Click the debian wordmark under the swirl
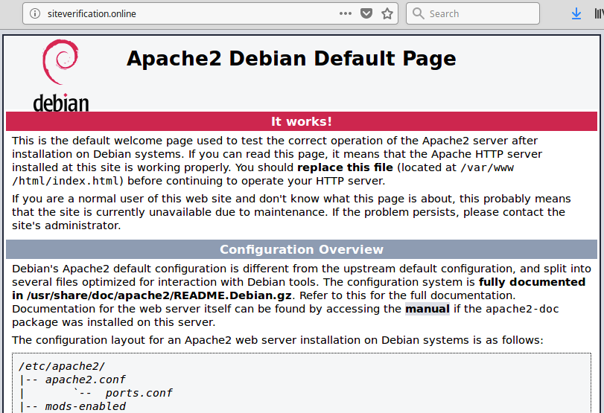This screenshot has width=604, height=413. click(x=61, y=103)
